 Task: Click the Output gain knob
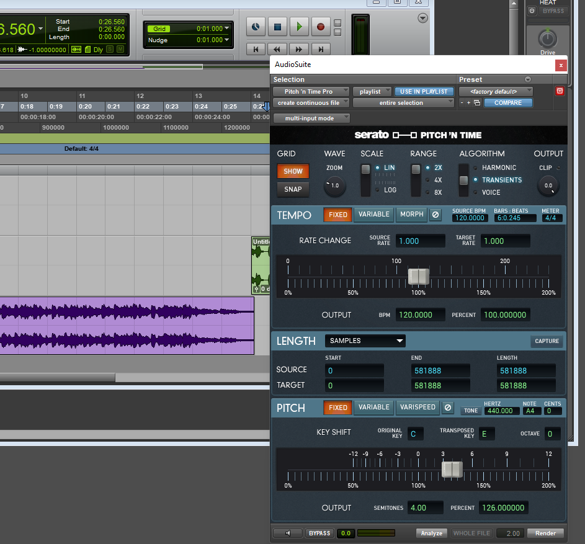click(x=548, y=185)
